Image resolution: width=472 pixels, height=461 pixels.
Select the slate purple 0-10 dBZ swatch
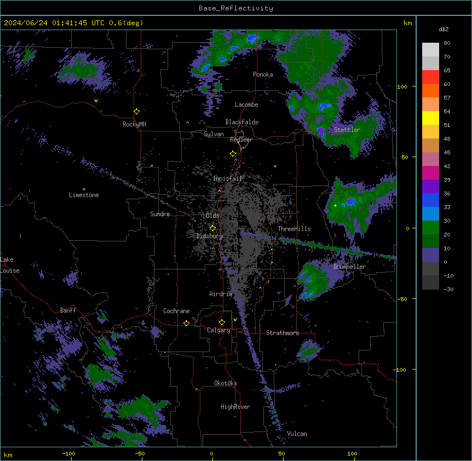point(430,255)
